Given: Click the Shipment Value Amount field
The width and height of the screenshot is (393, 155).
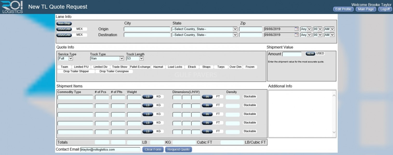Looking at the screenshot, I should point(292,54).
